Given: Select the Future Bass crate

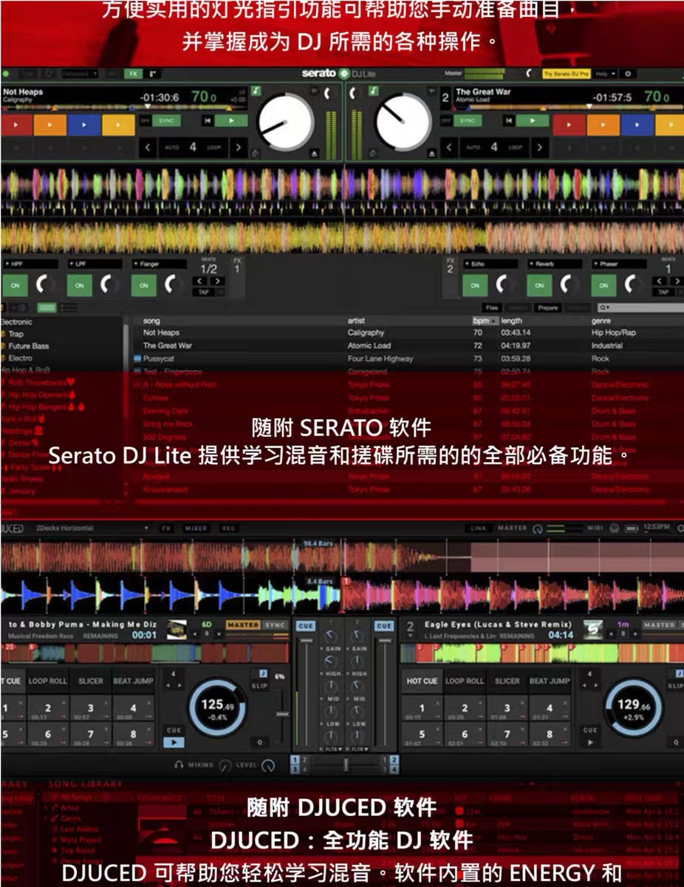Looking at the screenshot, I should [29, 346].
